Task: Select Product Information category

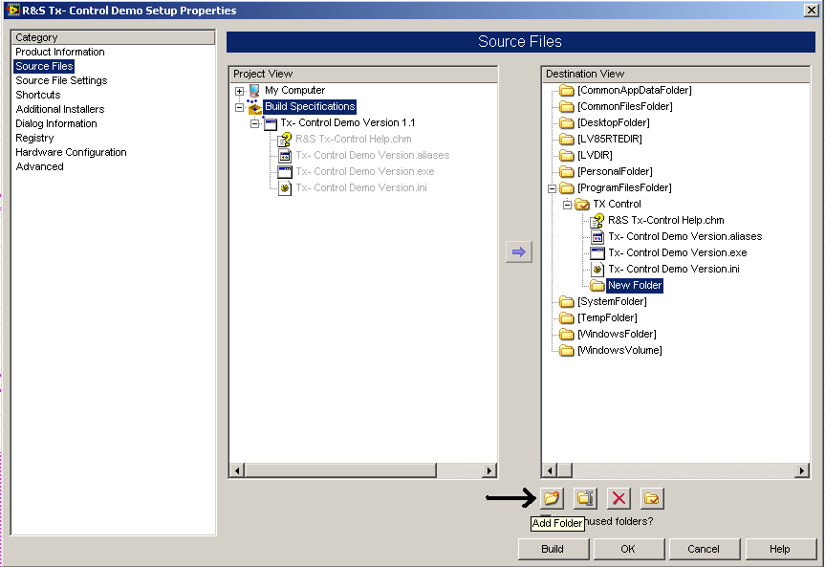Action: 60,53
